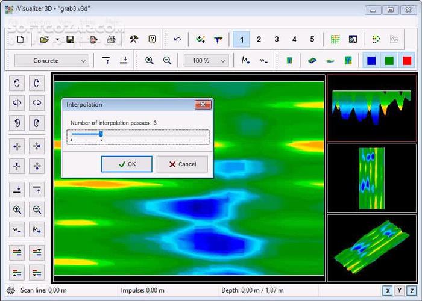Click the scattered colored dots icon
This screenshot has width=422, height=301.
click(x=376, y=39)
